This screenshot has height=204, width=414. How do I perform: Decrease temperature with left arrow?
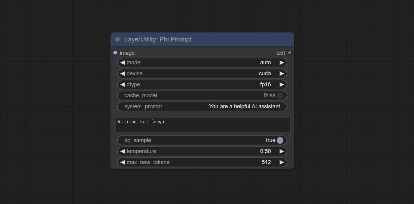tap(122, 151)
